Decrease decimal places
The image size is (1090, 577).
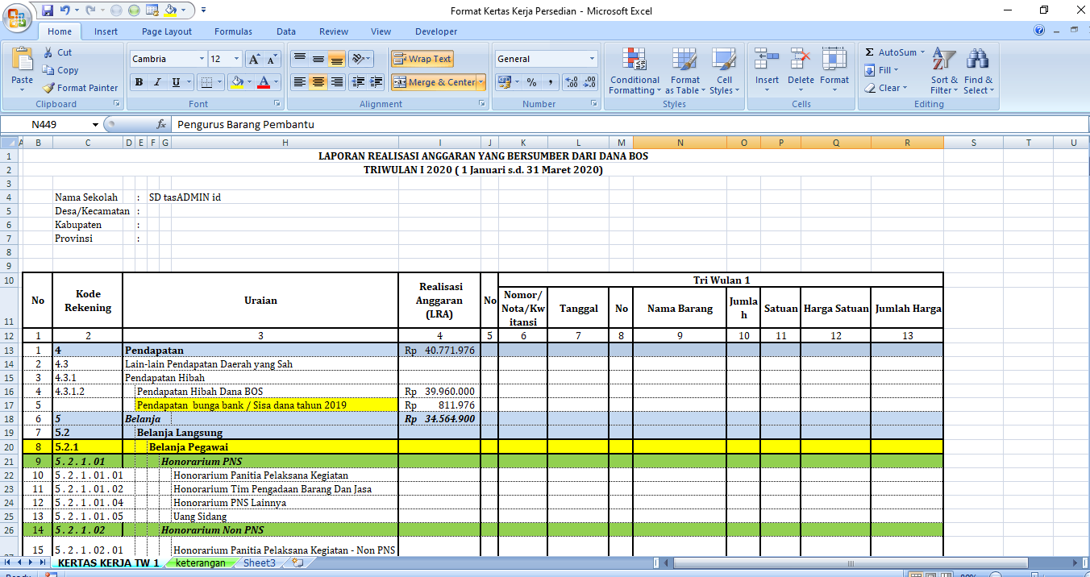[590, 82]
